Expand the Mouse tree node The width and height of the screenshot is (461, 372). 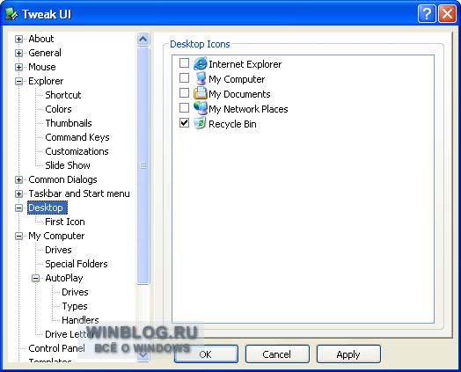click(x=18, y=68)
